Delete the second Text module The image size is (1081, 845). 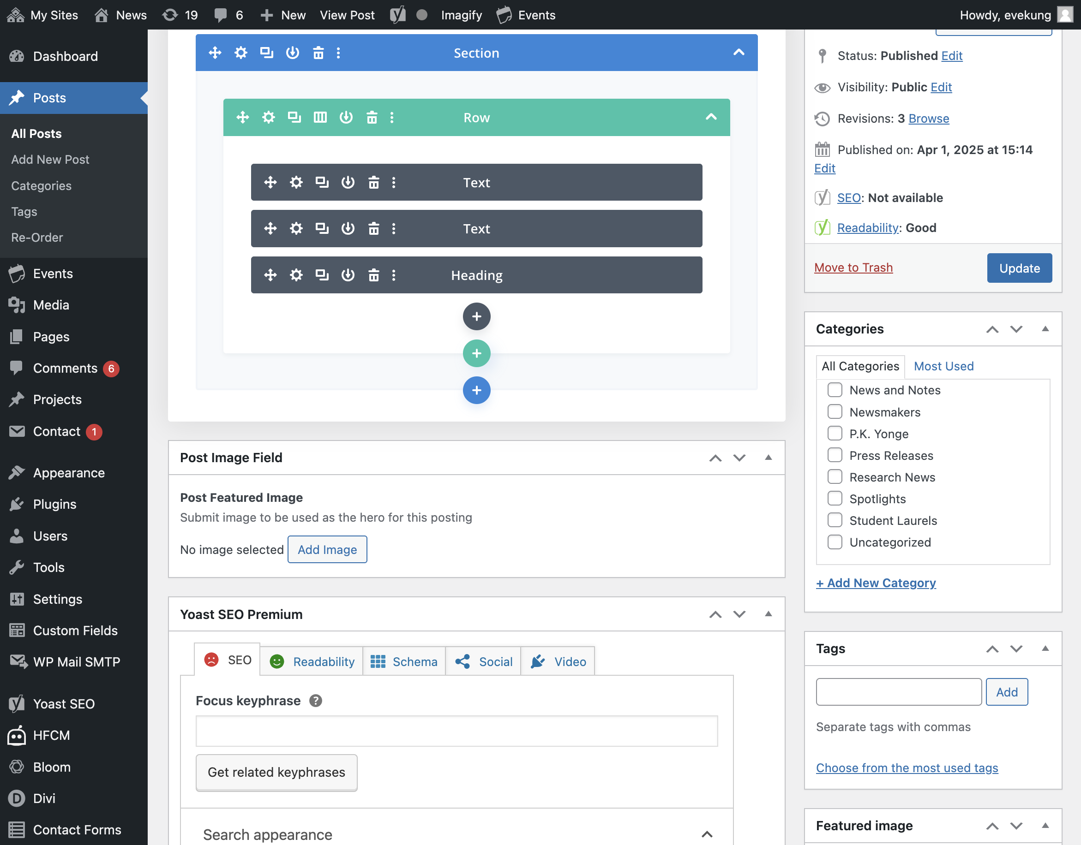(x=374, y=229)
